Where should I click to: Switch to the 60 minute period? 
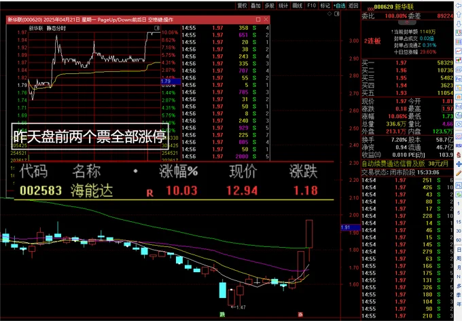point(459,240)
